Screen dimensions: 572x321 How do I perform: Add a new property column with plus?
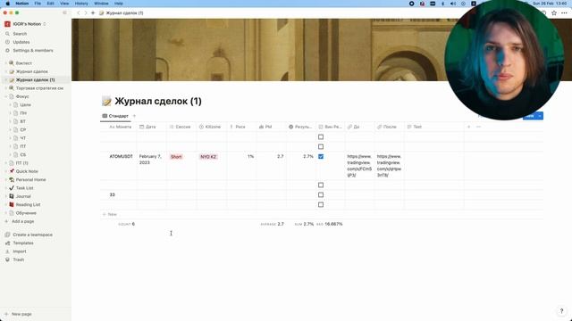468,127
